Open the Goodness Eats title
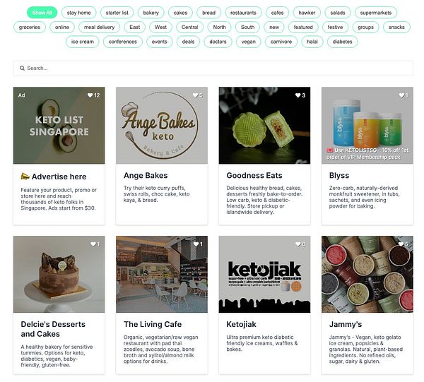 point(254,176)
